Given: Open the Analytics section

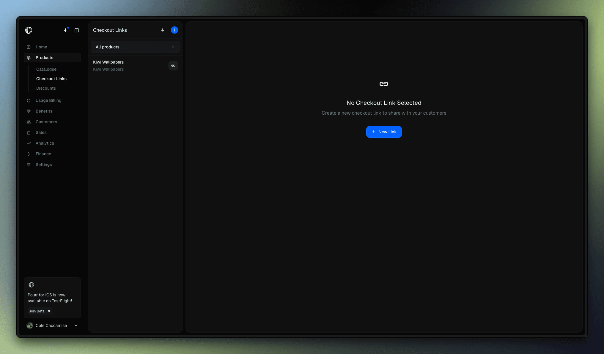Looking at the screenshot, I should pyautogui.click(x=52, y=143).
